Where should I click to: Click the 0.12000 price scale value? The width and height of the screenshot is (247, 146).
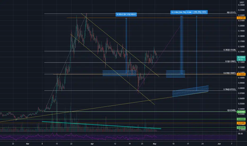pos(241,67)
